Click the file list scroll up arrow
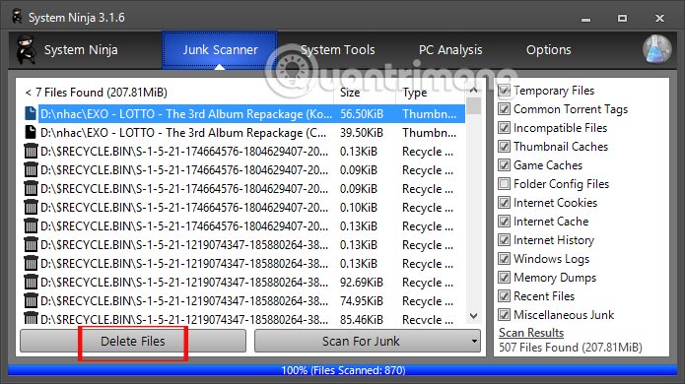 point(473,91)
